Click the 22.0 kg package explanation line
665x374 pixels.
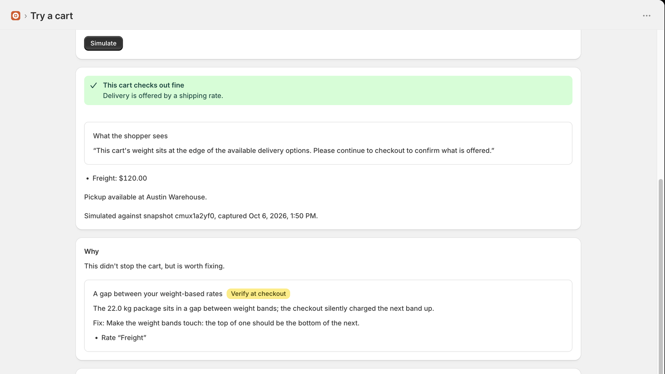pyautogui.click(x=264, y=308)
